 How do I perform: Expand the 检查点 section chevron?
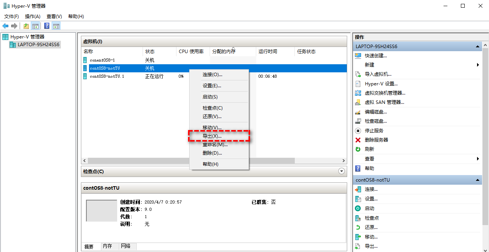[341, 172]
